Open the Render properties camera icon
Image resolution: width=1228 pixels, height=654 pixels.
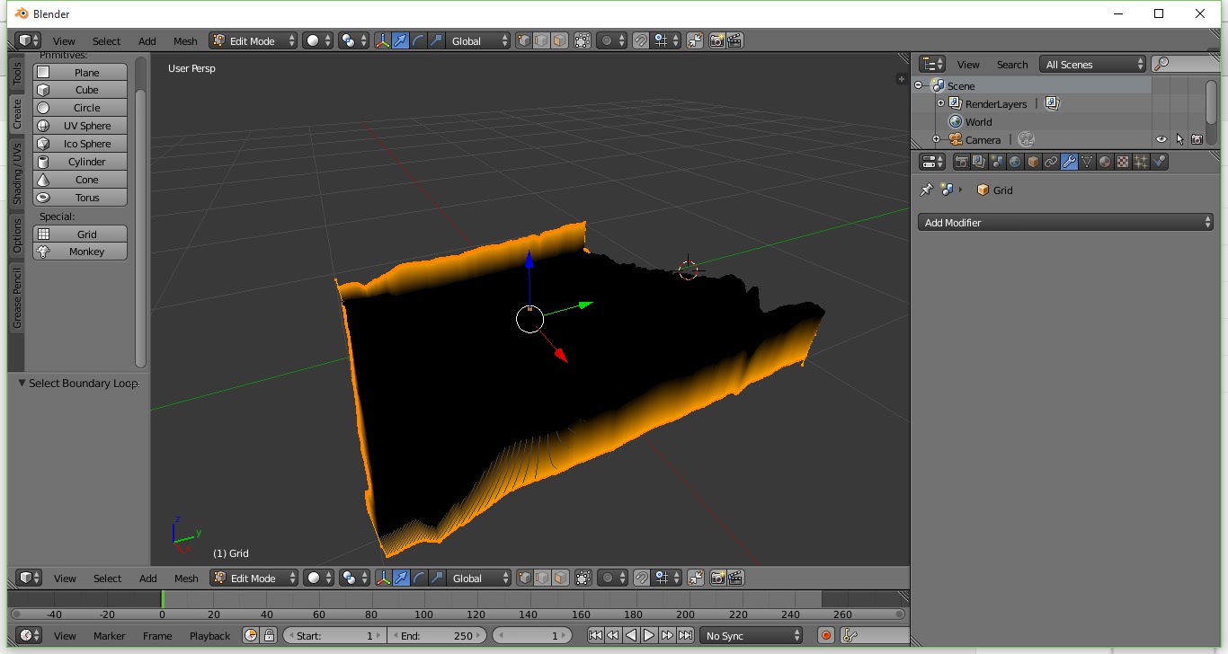(x=963, y=161)
